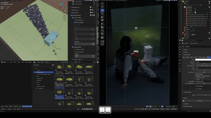Select the Transform tool in viewport toolbar
The width and height of the screenshot is (211, 118).
[x=102, y=20]
